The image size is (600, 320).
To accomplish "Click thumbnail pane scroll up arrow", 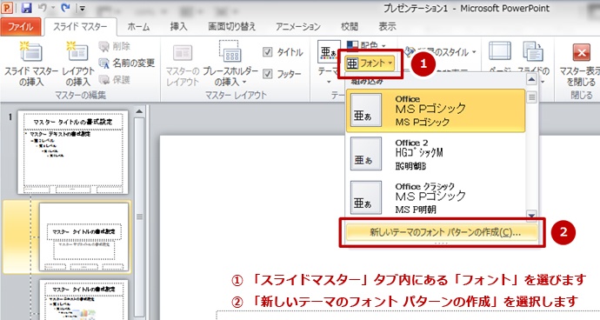I will pyautogui.click(x=139, y=111).
